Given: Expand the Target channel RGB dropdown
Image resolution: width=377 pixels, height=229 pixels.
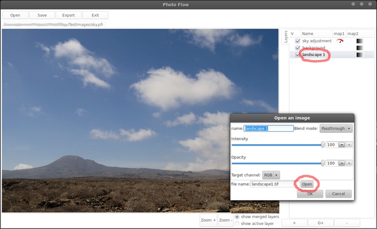Looking at the screenshot, I should 271,175.
